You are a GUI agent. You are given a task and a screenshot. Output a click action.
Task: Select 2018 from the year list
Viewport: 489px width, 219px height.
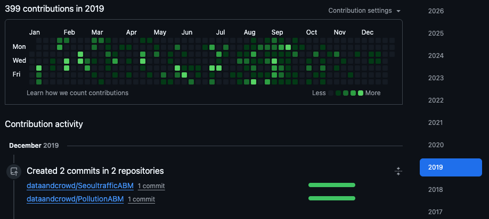point(436,190)
